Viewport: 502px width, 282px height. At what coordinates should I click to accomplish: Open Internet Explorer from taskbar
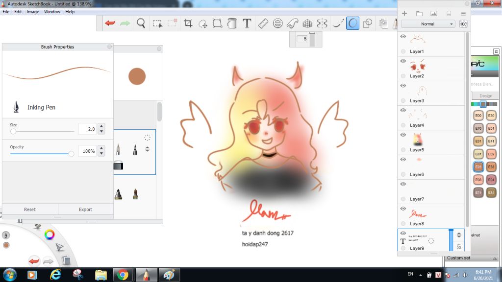(55, 275)
